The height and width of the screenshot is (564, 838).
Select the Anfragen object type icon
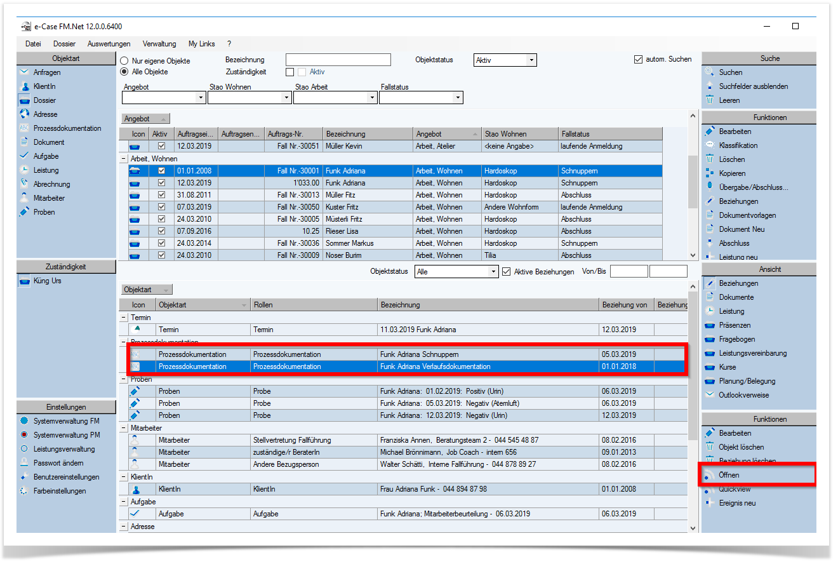(24, 72)
